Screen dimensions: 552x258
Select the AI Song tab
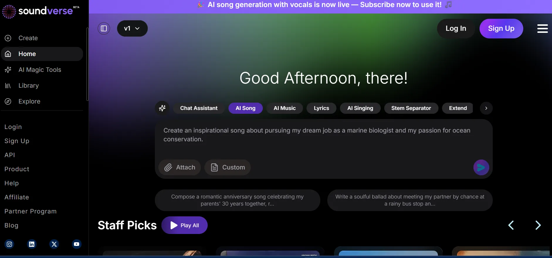coord(245,108)
